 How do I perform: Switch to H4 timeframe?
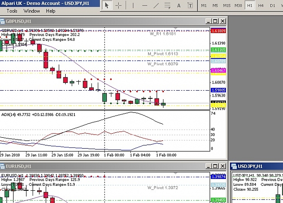(x=261, y=5)
